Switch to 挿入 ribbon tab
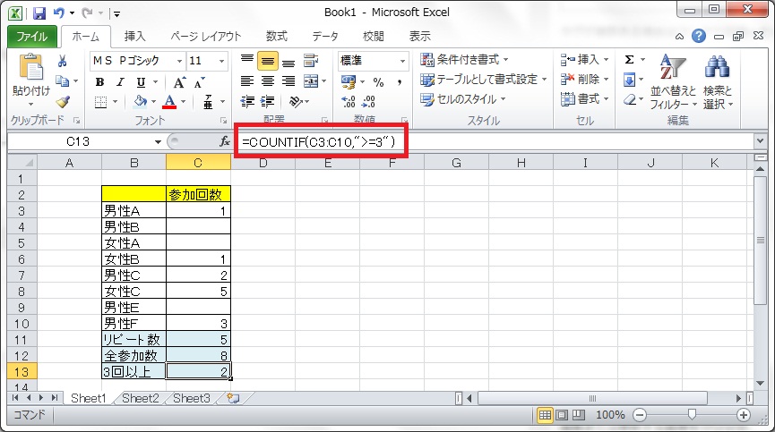This screenshot has height=432, width=775. 135,37
